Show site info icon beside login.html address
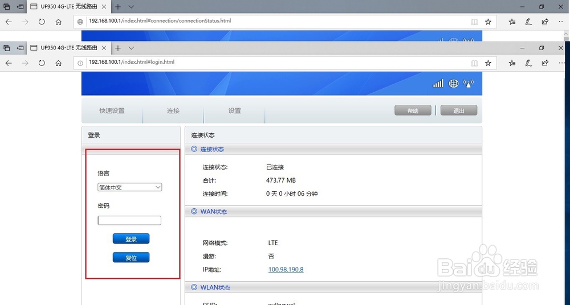The image size is (570, 305). click(x=80, y=63)
